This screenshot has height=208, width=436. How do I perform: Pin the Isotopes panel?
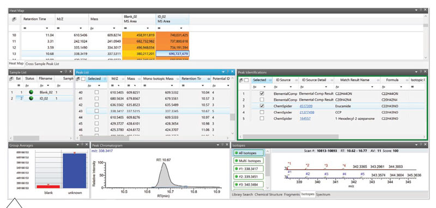(421, 145)
